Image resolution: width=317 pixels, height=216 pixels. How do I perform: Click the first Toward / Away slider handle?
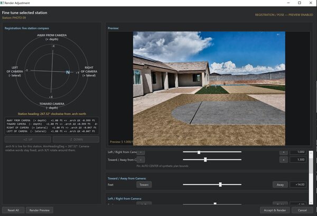(x=206, y=159)
